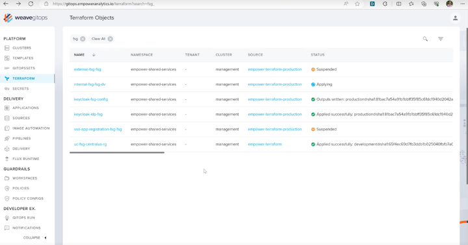The width and height of the screenshot is (468, 245).
Task: Click the Notifications icon
Action: click(7, 227)
